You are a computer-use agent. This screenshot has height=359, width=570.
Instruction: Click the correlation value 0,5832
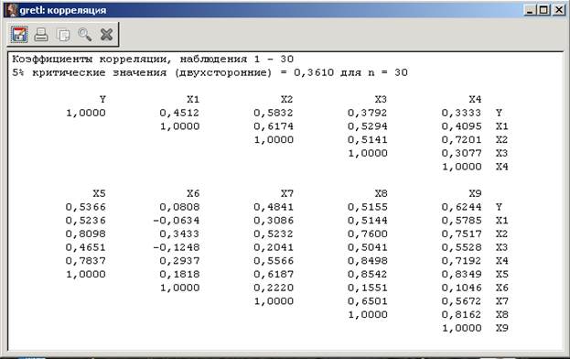tap(274, 113)
